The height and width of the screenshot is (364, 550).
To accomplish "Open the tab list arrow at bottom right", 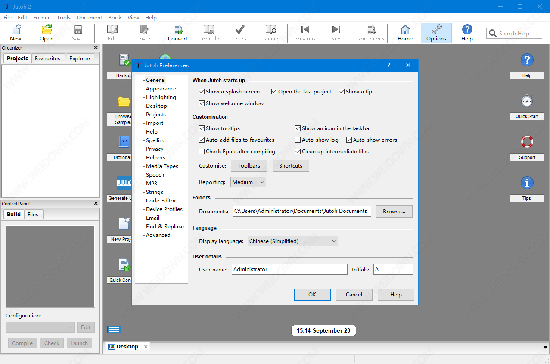I will (x=546, y=347).
